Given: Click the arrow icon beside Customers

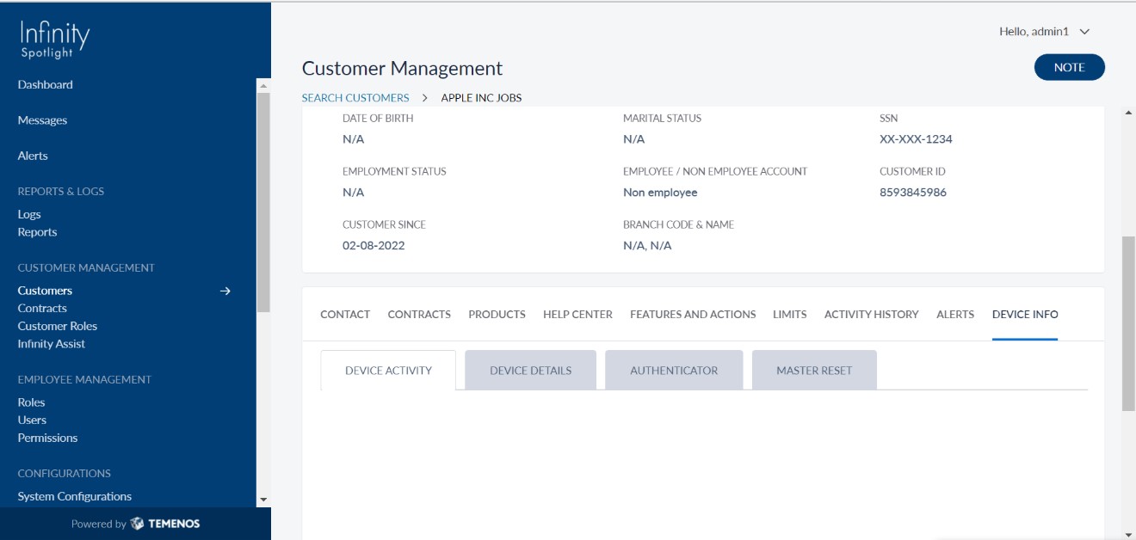Looking at the screenshot, I should tap(225, 291).
